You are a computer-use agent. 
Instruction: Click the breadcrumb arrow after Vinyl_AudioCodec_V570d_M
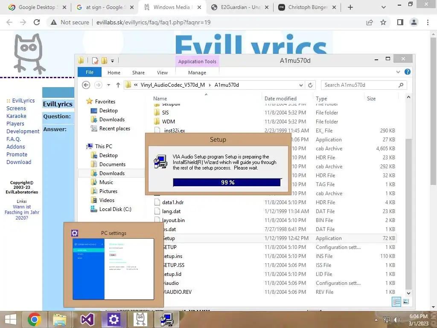pyautogui.click(x=210, y=85)
